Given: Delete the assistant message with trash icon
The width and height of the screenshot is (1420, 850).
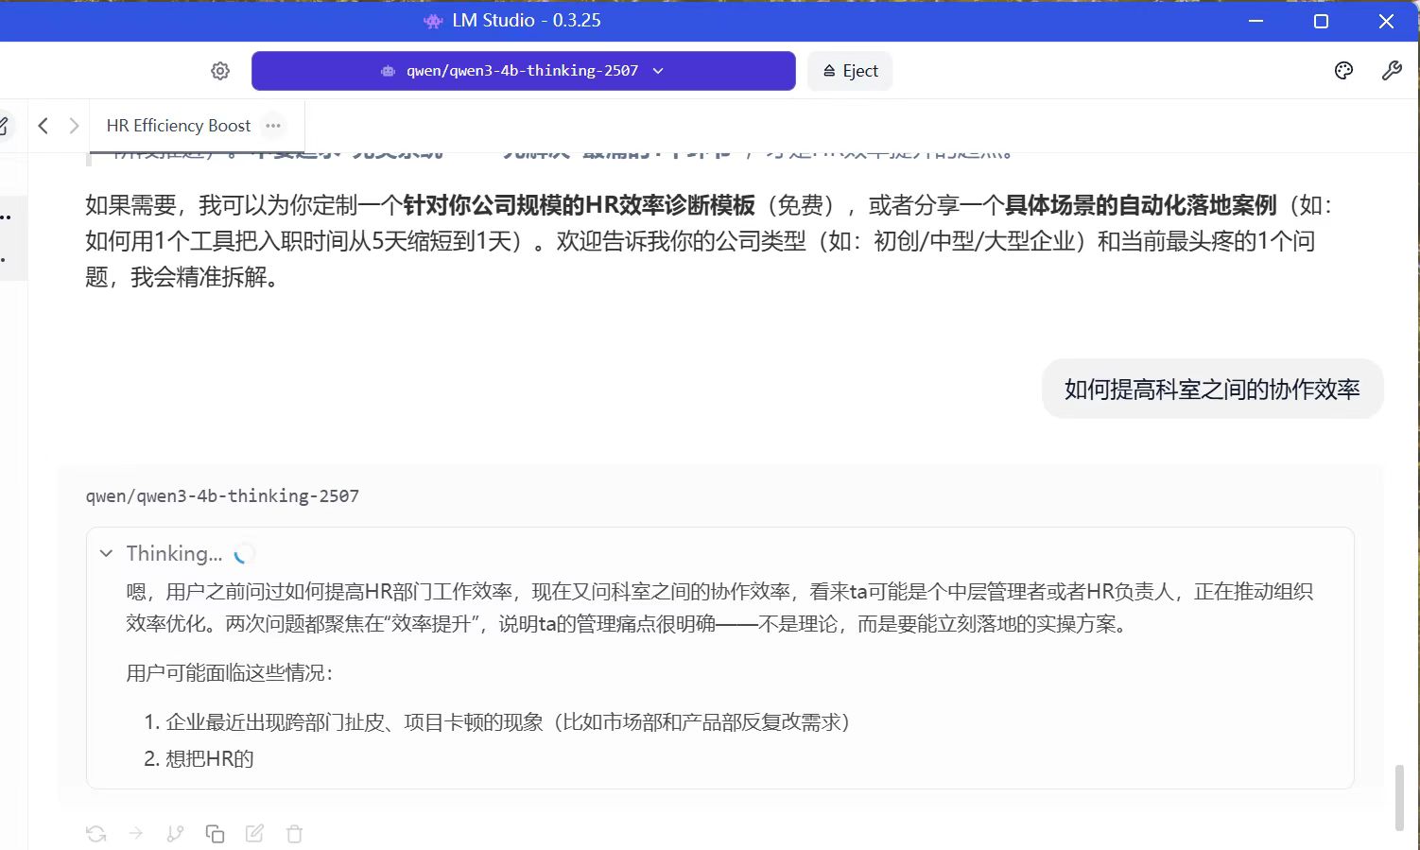Looking at the screenshot, I should point(294,834).
